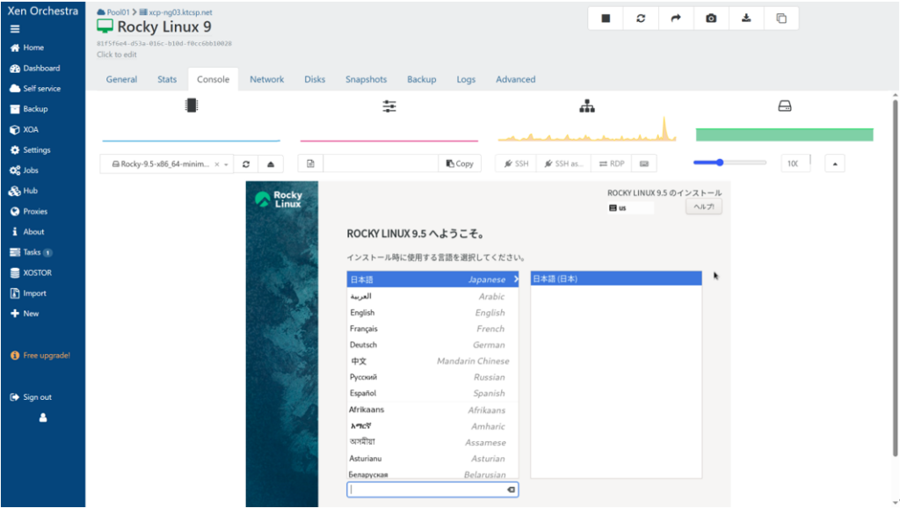Click the Copy clipboard button
Image resolution: width=900 pixels, height=508 pixels.
[x=460, y=163]
